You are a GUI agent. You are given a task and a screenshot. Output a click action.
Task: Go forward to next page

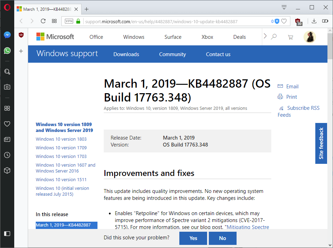click(32, 21)
